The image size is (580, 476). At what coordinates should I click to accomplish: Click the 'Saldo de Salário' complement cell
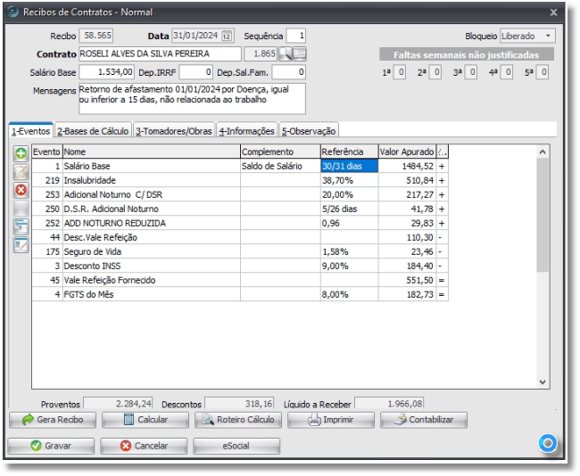tap(280, 167)
